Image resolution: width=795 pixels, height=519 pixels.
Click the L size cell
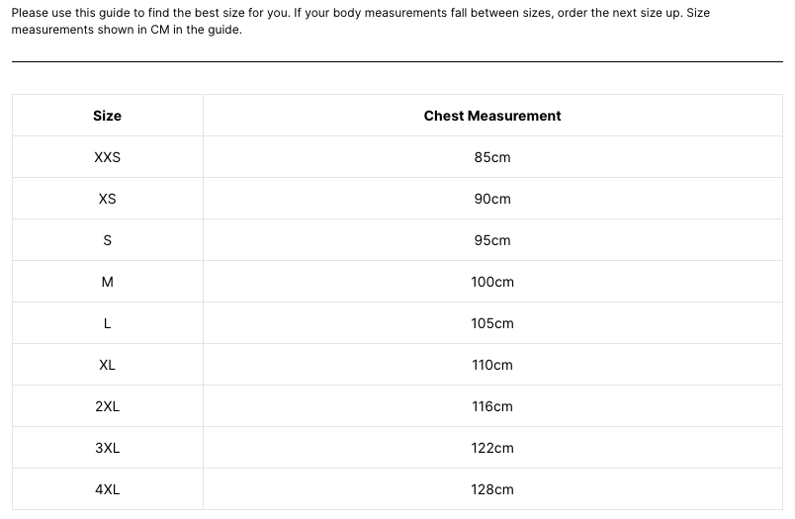[107, 323]
